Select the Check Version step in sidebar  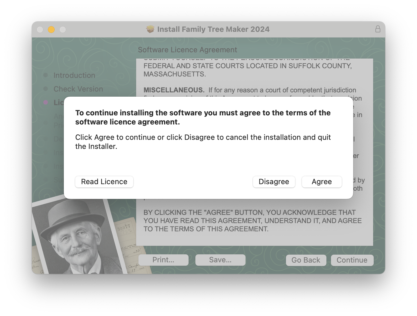point(78,89)
